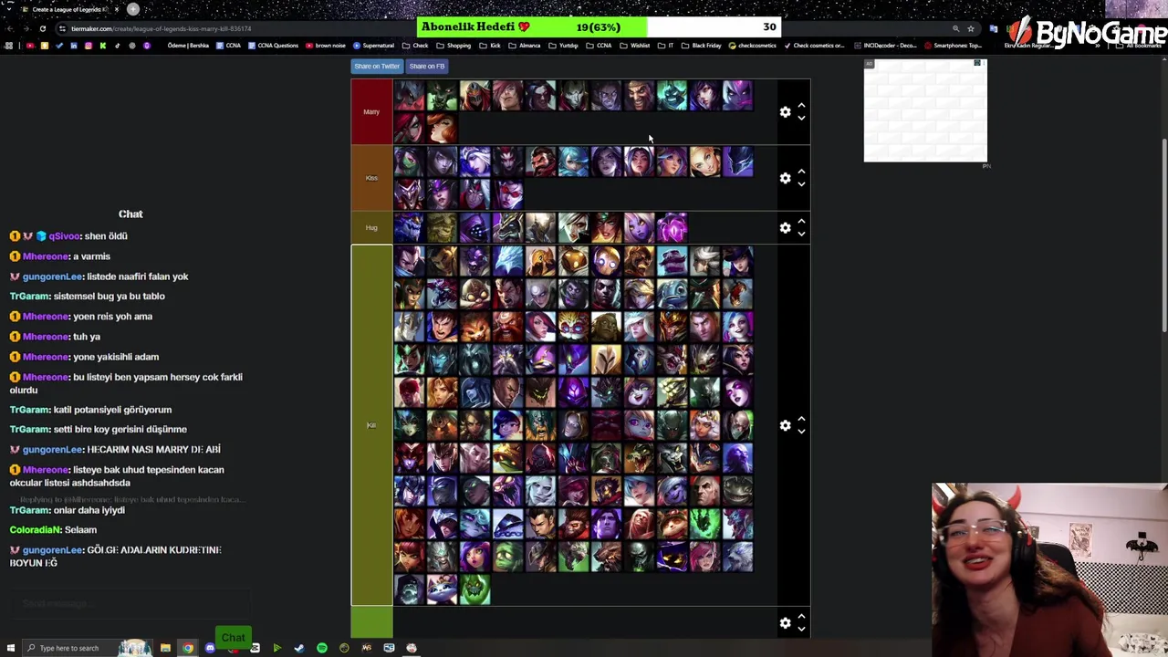1168x657 pixels.
Task: Click chat message 'sistemsel bug ya bu tablo'
Action: point(109,297)
